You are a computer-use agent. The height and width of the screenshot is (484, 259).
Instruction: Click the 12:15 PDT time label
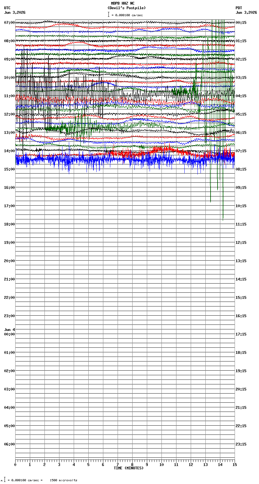[x=241, y=243]
